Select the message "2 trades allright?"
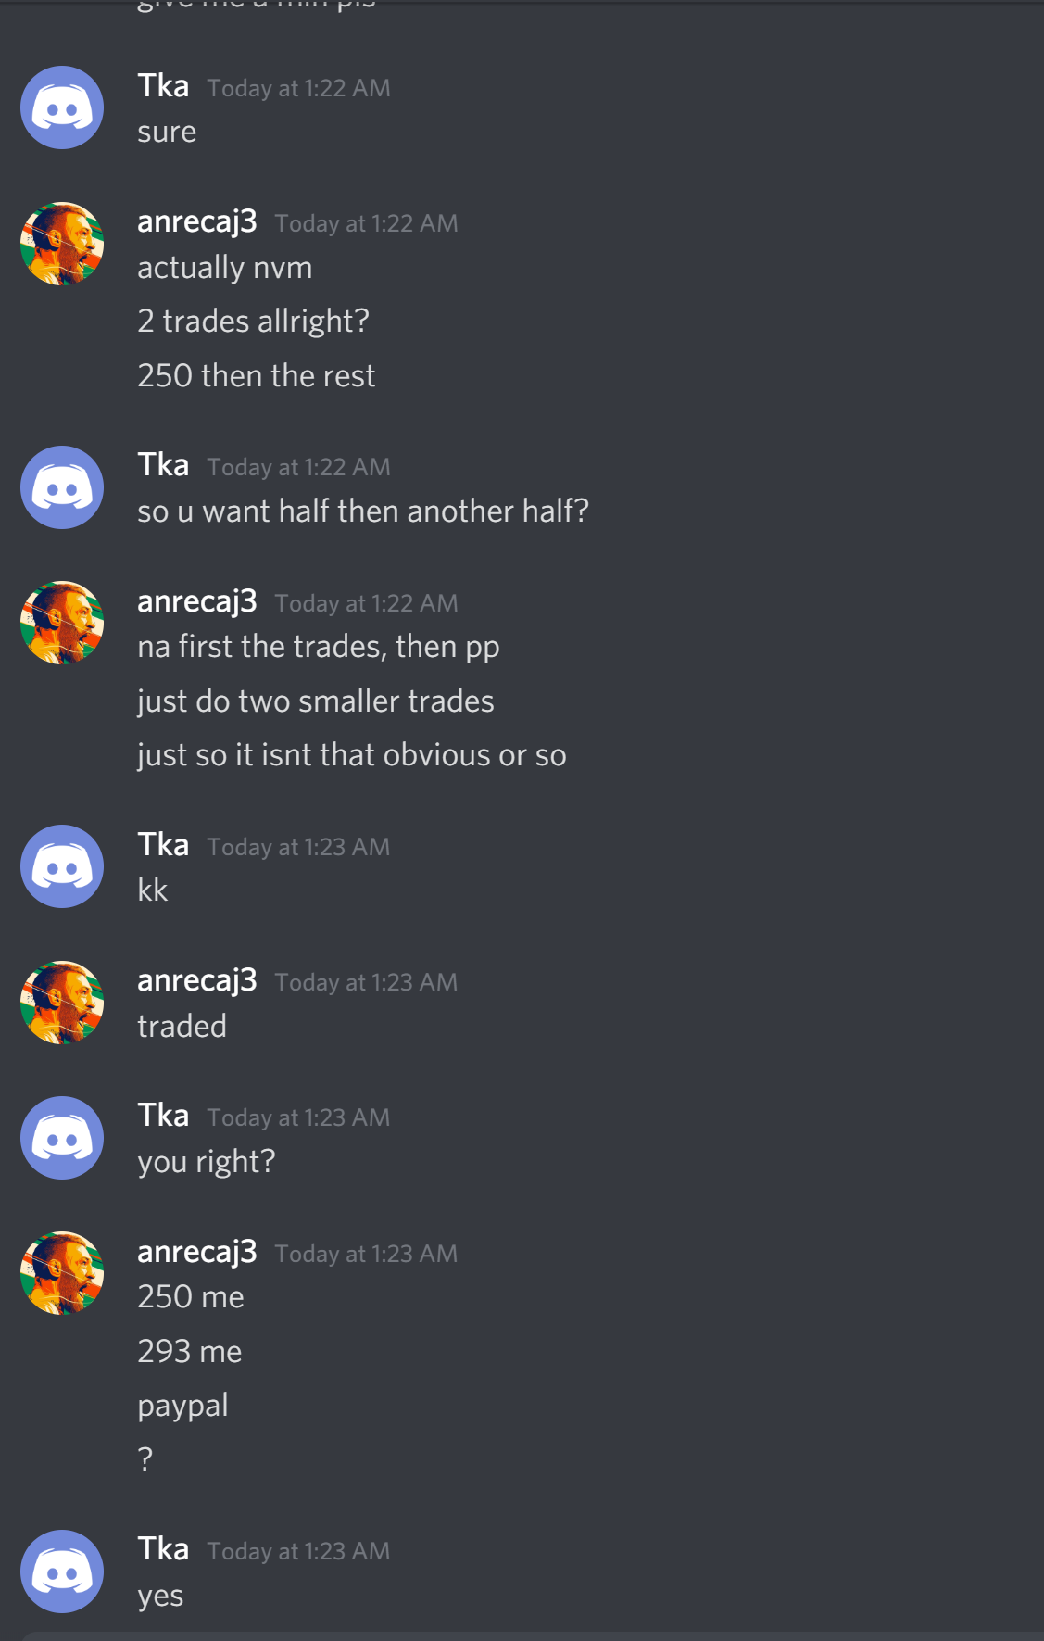The image size is (1044, 1641). (x=253, y=322)
